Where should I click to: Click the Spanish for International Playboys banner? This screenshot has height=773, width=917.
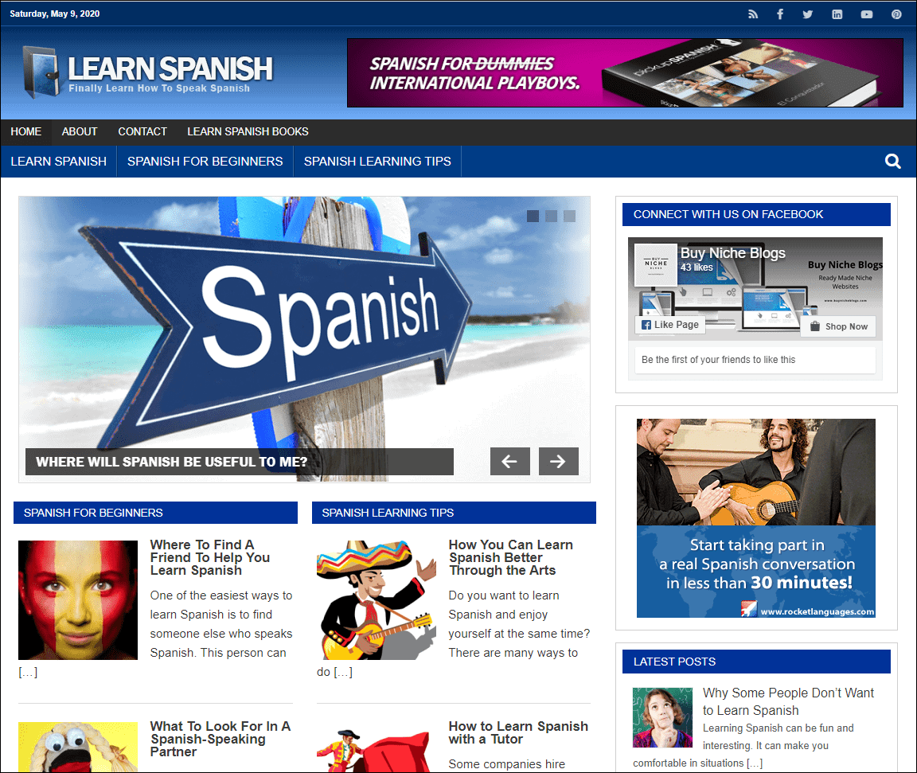tap(625, 73)
